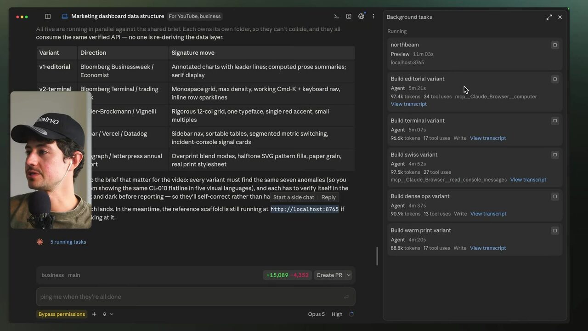Click the +15,089 −4,352 diff stats

288,275
